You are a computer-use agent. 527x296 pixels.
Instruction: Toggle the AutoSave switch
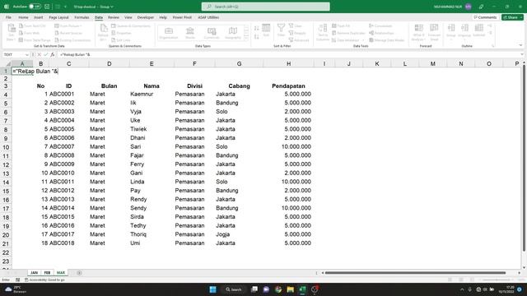[35, 7]
